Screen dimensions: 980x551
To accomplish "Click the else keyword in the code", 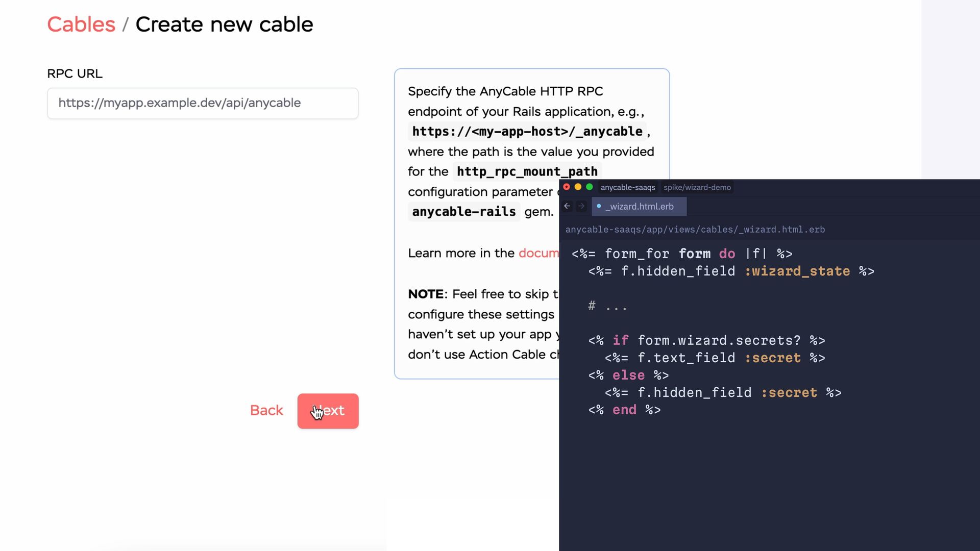I will 628,375.
